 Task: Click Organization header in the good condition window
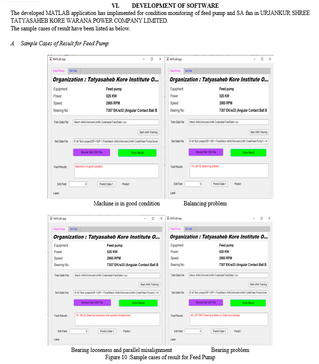coord(106,80)
